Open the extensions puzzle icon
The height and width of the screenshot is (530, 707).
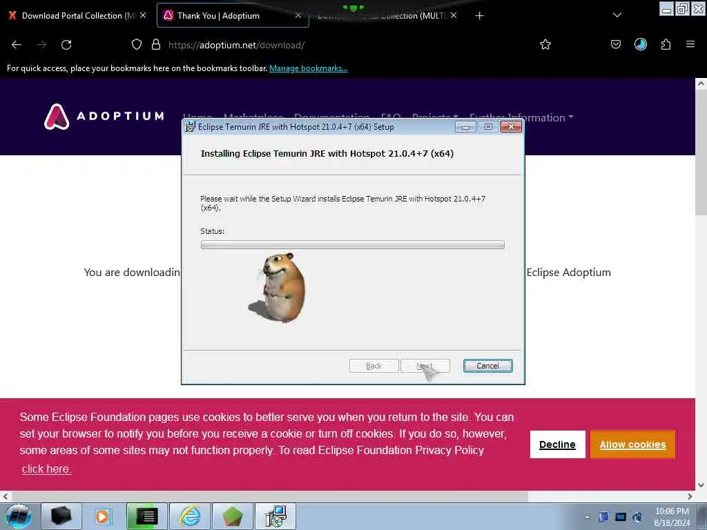click(x=666, y=45)
